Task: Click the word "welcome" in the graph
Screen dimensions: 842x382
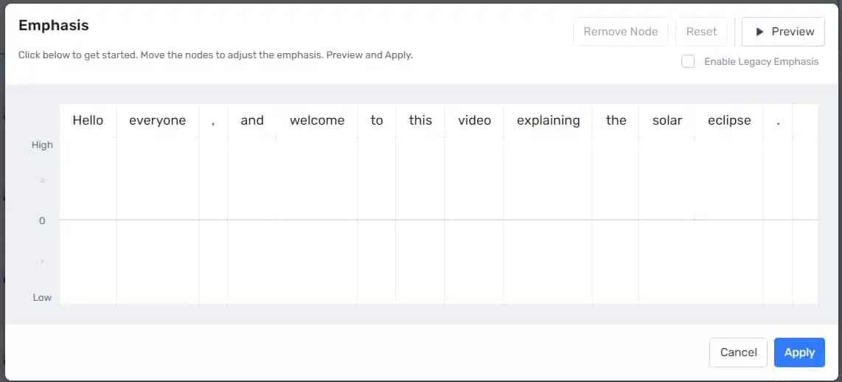Action: [317, 120]
